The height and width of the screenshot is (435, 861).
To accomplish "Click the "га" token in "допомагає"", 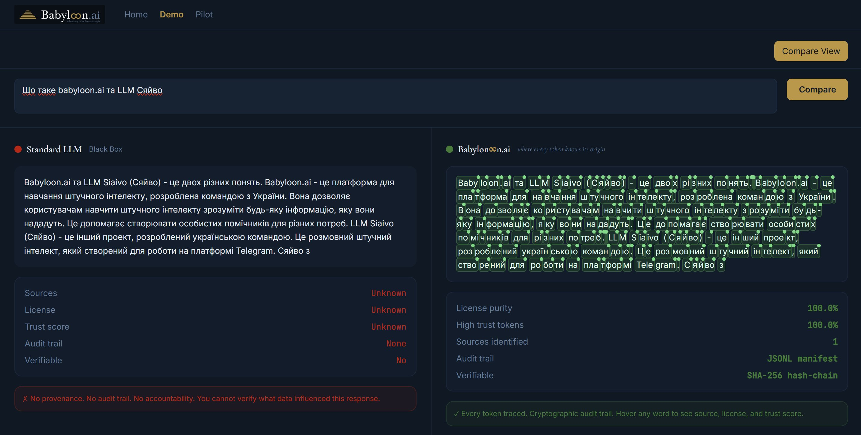I will click(x=696, y=224).
